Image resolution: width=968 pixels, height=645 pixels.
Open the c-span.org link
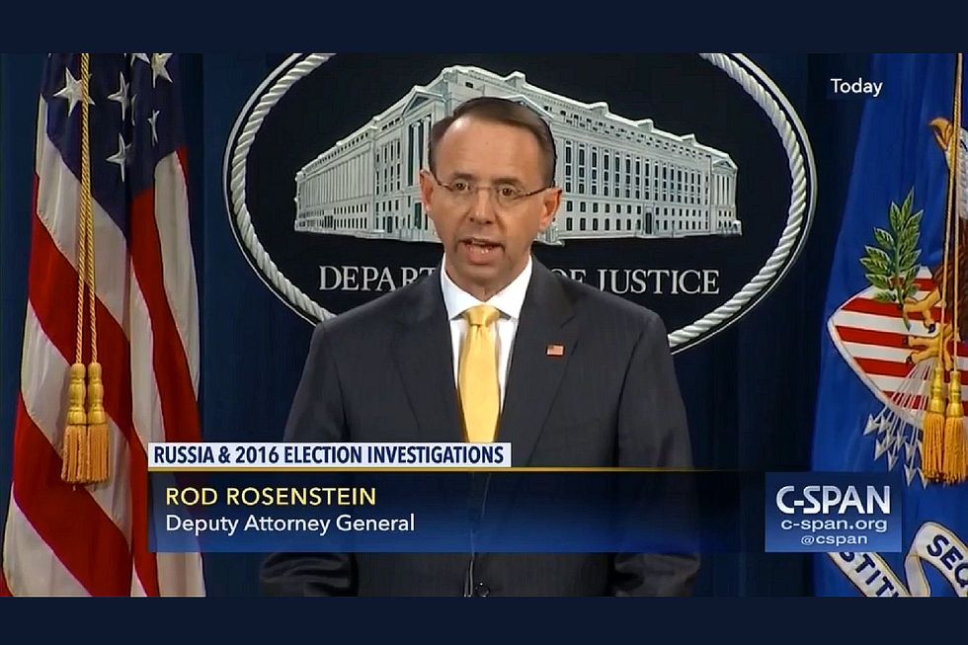coord(834,524)
